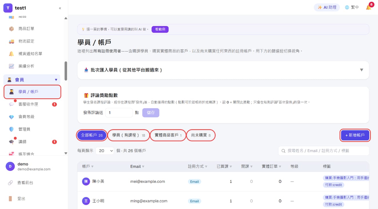Click the 儲存 button
378x209 pixels.
point(151,113)
